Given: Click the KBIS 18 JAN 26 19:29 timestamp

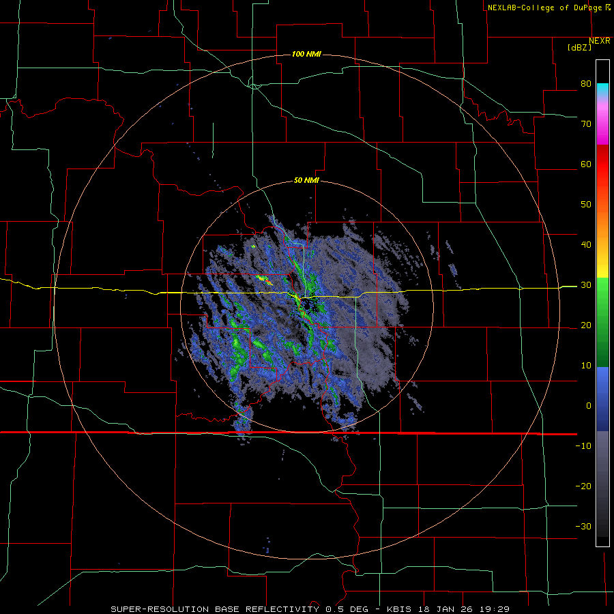Looking at the screenshot, I should (x=448, y=609).
